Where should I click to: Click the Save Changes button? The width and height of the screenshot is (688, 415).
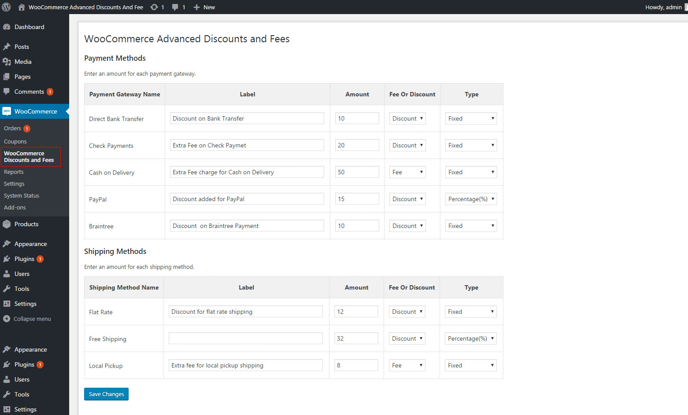[106, 394]
